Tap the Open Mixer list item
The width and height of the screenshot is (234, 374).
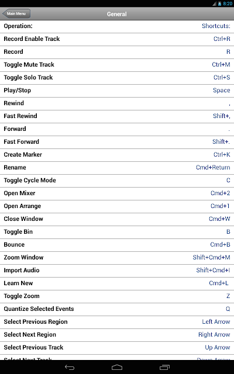pos(117,194)
